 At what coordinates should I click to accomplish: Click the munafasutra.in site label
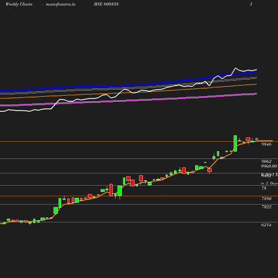(x=61, y=4)
